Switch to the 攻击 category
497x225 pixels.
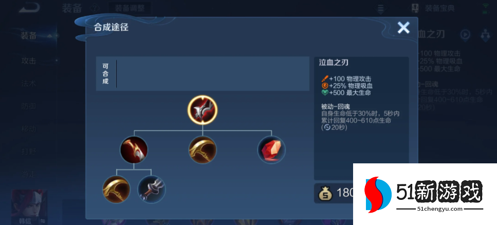pos(29,61)
